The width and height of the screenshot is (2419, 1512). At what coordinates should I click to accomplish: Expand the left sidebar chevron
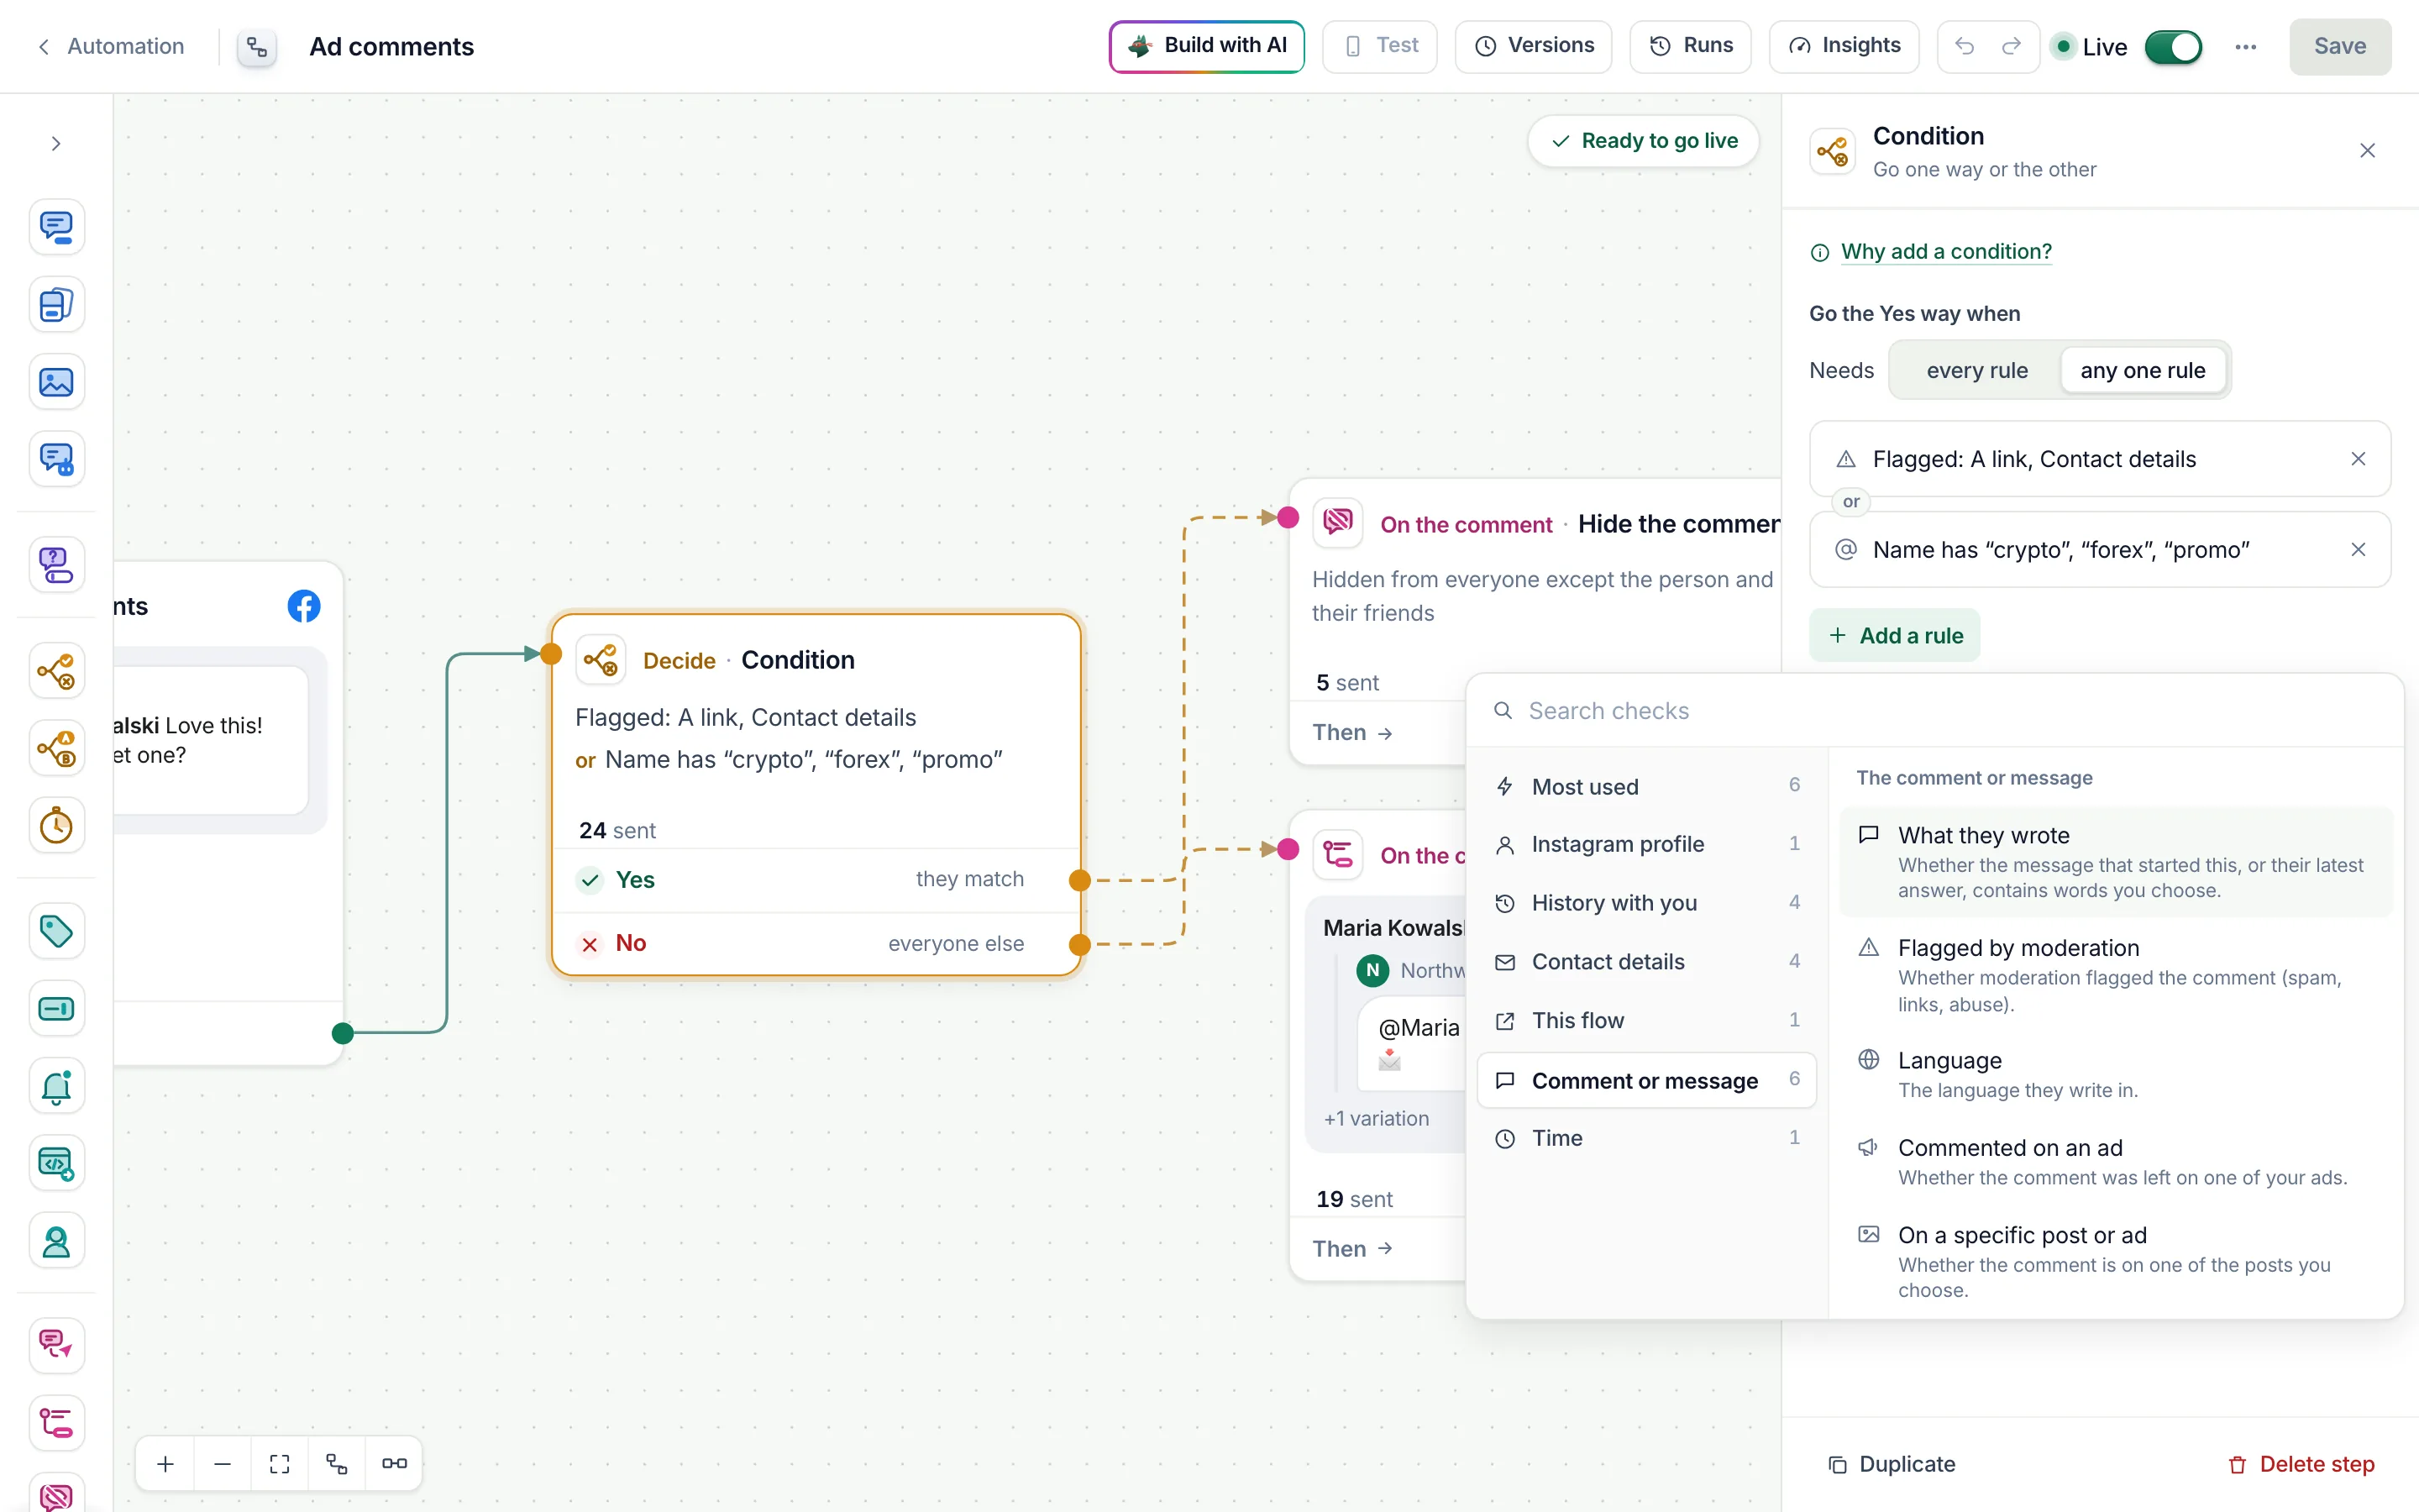point(56,144)
